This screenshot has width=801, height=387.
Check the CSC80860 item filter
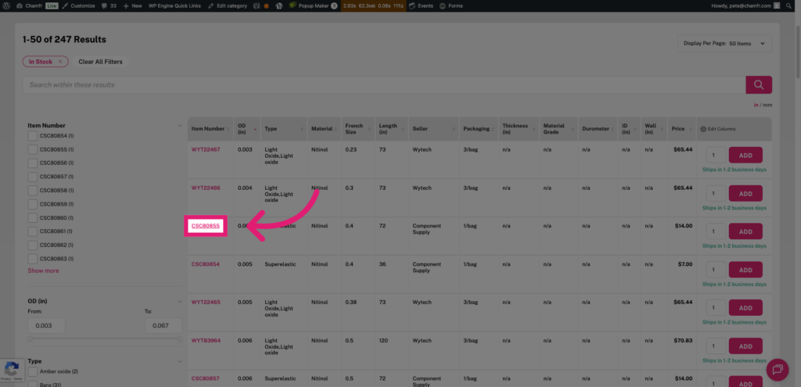[33, 217]
